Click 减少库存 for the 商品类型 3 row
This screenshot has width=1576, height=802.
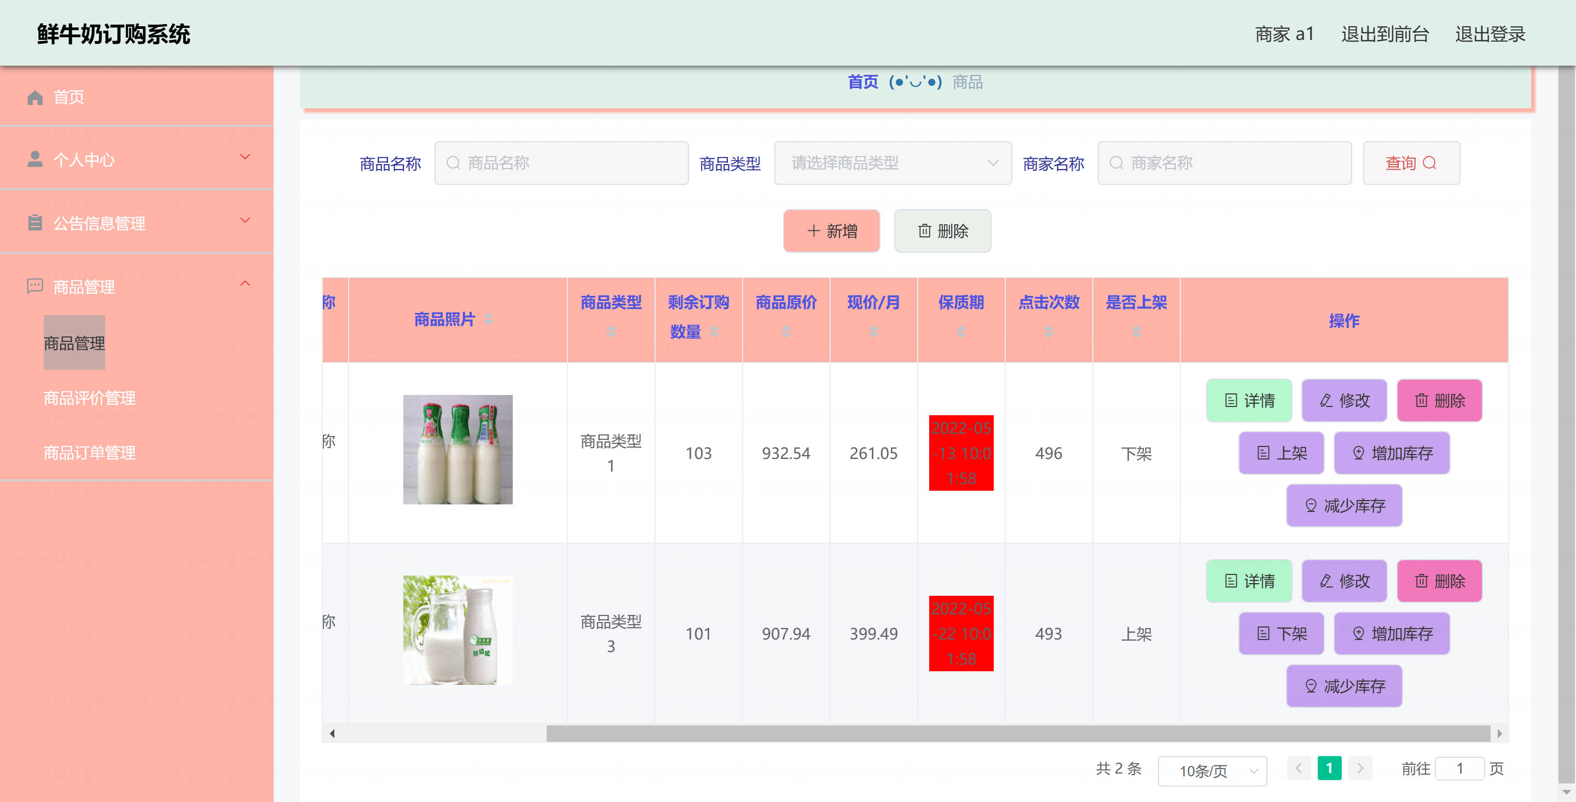point(1344,686)
